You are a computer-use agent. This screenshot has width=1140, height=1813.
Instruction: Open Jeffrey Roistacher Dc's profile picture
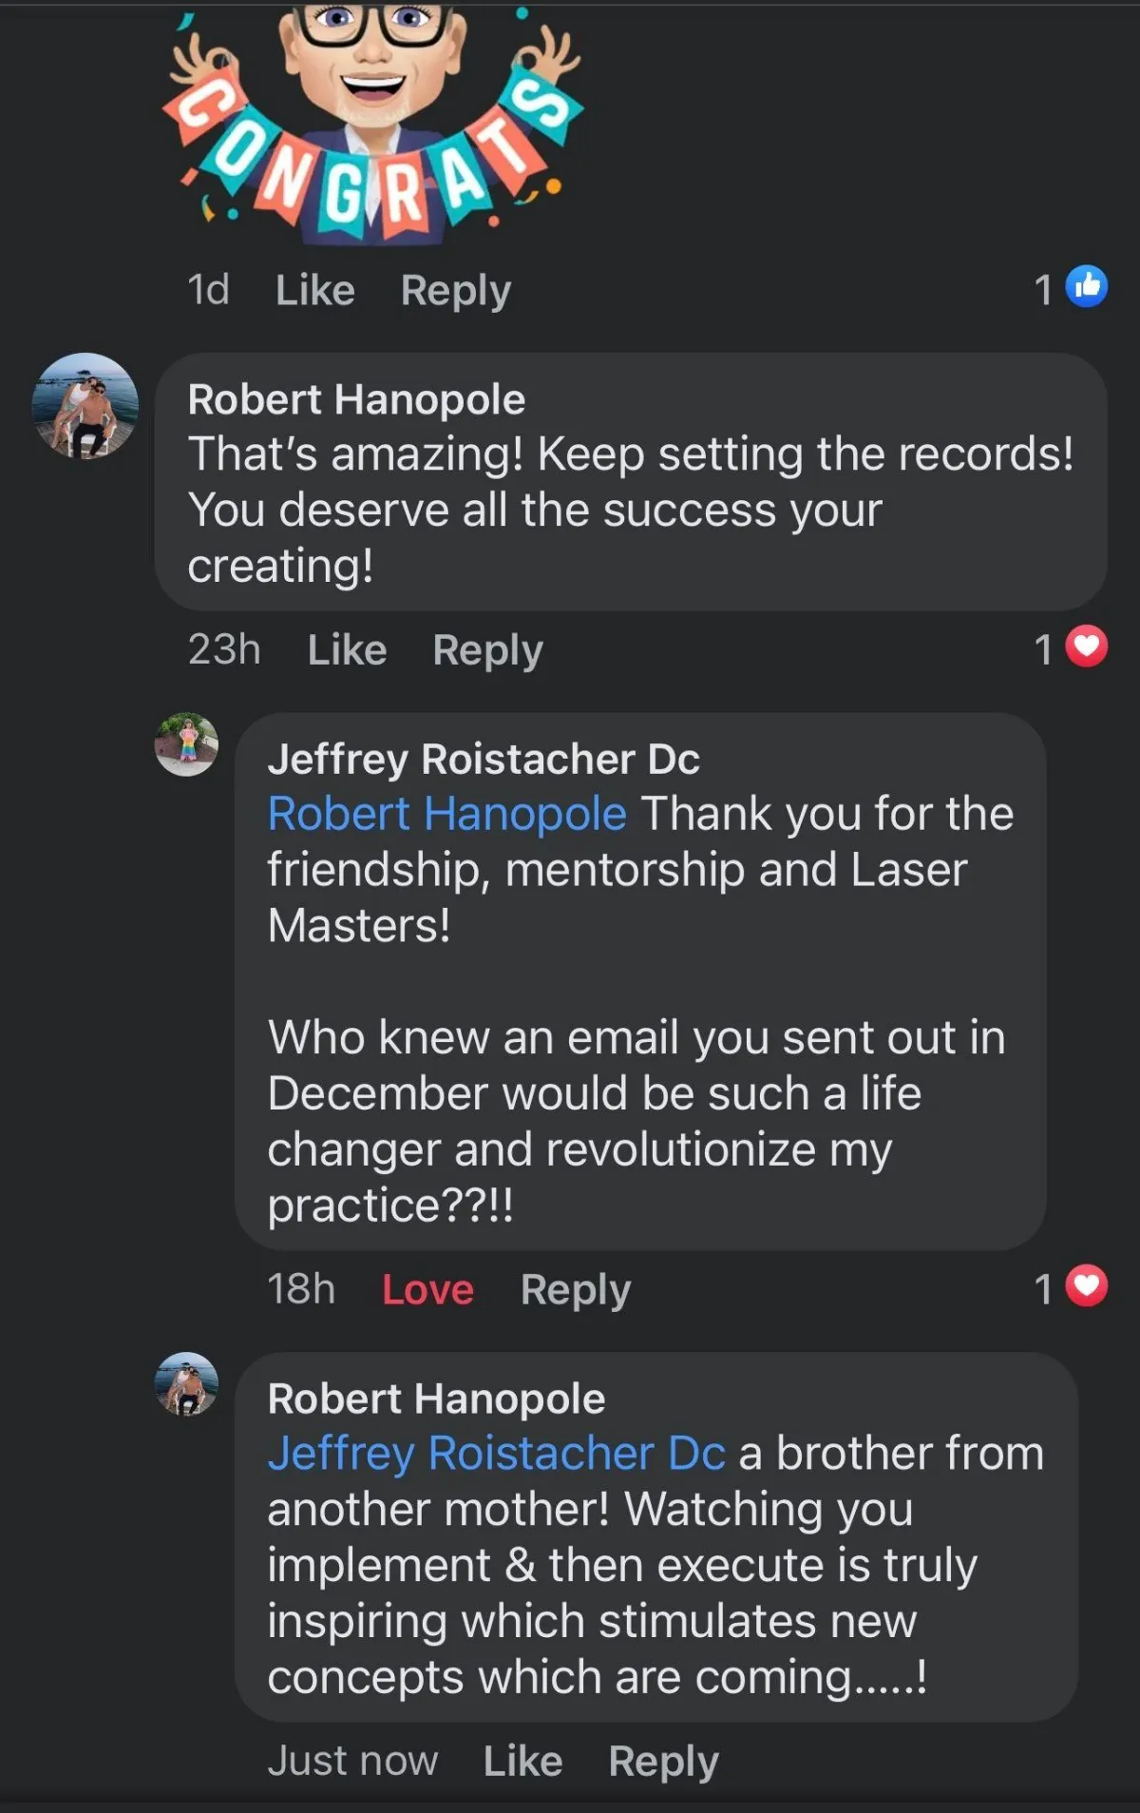coord(186,744)
